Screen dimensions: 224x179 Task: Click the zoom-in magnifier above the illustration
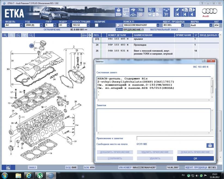point(5,35)
